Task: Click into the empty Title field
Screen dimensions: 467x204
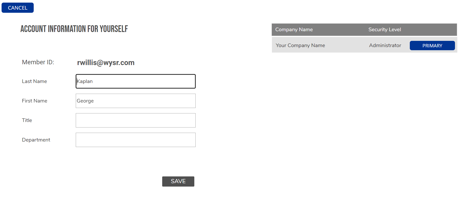Action: click(136, 120)
